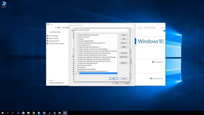Select the Client SDK\ODBC SQL Server path entry
204x115 pixels.
coord(97,51)
